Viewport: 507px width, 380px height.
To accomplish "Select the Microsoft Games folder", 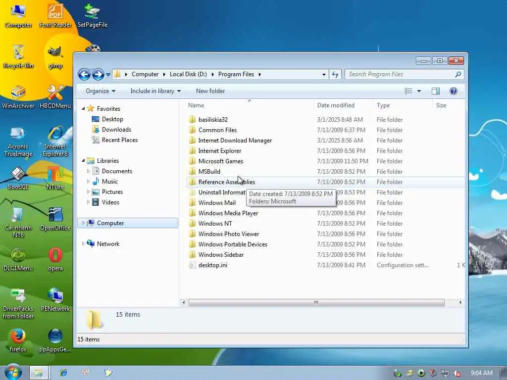I will tap(220, 161).
